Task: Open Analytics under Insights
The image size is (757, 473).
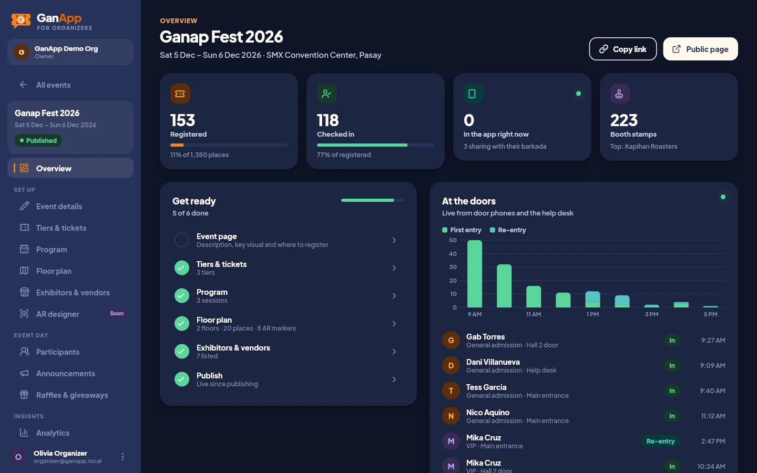Action: (70, 433)
